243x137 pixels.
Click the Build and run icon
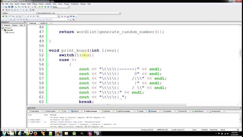[x=45, y=7]
